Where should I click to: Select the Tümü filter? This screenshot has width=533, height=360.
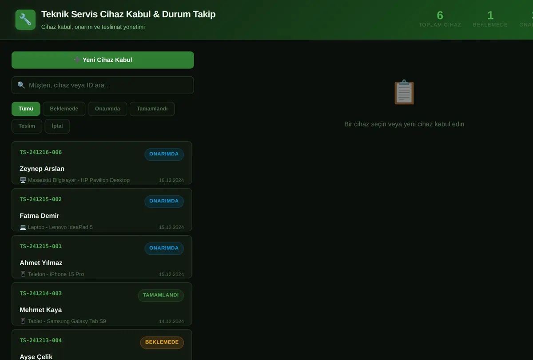(26, 109)
